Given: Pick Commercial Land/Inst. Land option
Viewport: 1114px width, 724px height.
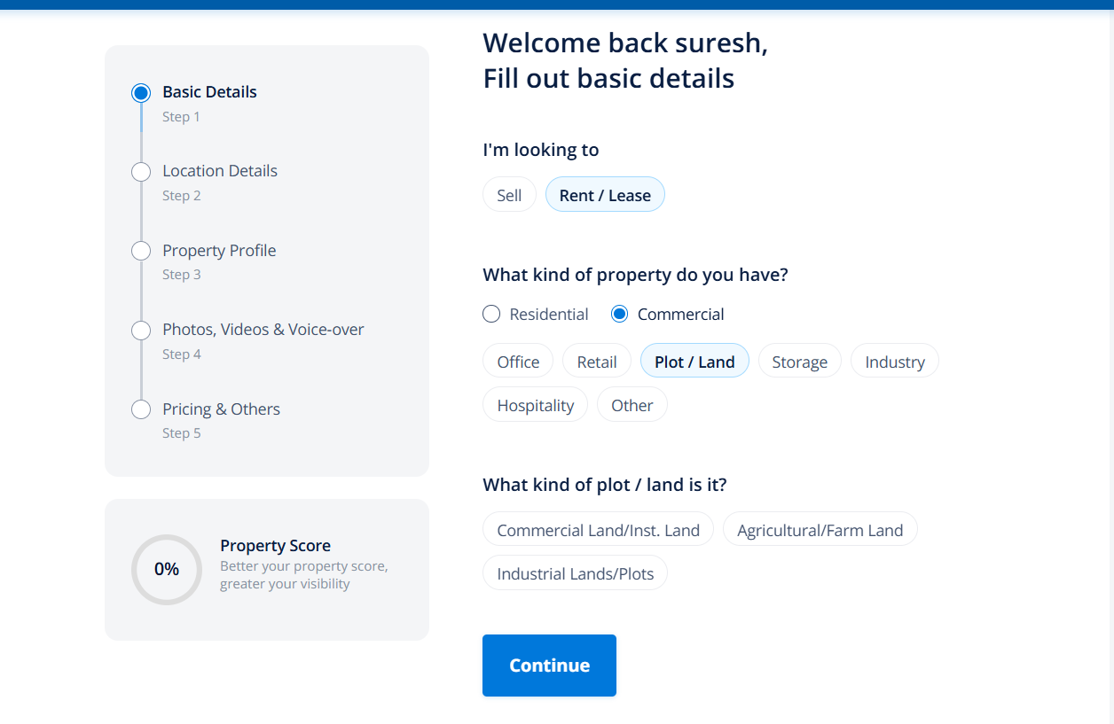Looking at the screenshot, I should click(x=598, y=530).
